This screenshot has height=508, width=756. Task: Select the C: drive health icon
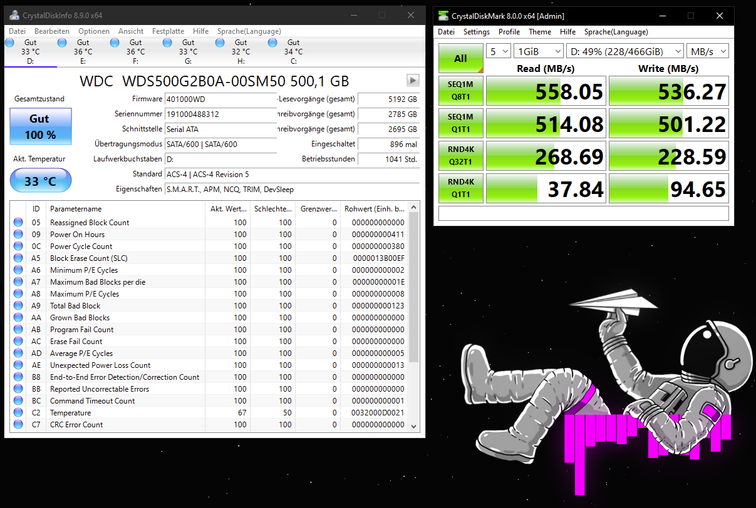[x=272, y=43]
